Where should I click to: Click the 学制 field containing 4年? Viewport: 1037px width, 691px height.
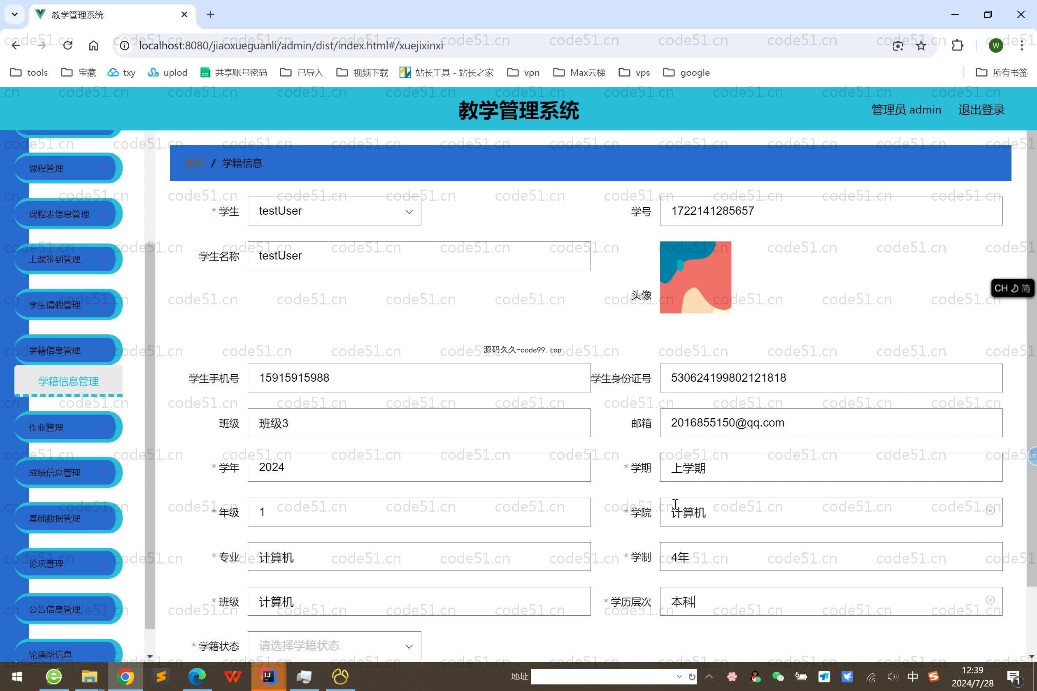point(831,557)
